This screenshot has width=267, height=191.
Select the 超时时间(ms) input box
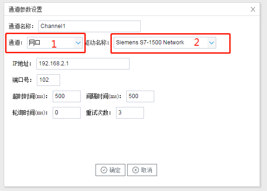pos(67,97)
